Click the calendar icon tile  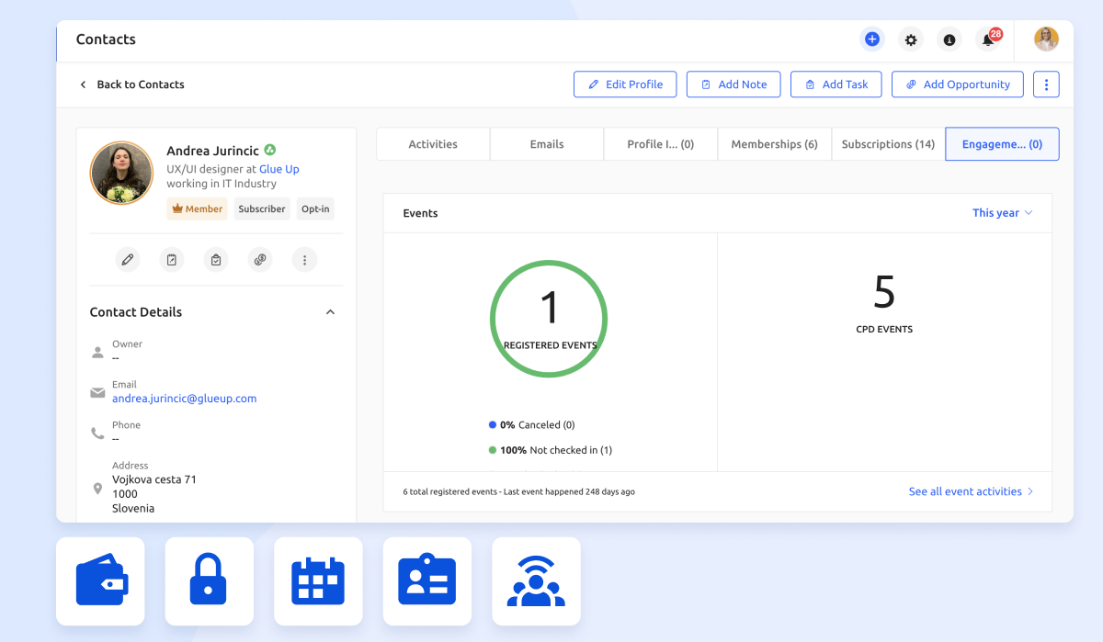pyautogui.click(x=318, y=581)
